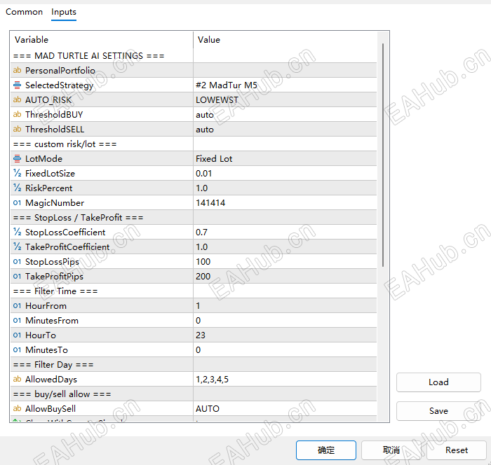Click the vertical scrollbar thumb of inputs list

(383, 155)
